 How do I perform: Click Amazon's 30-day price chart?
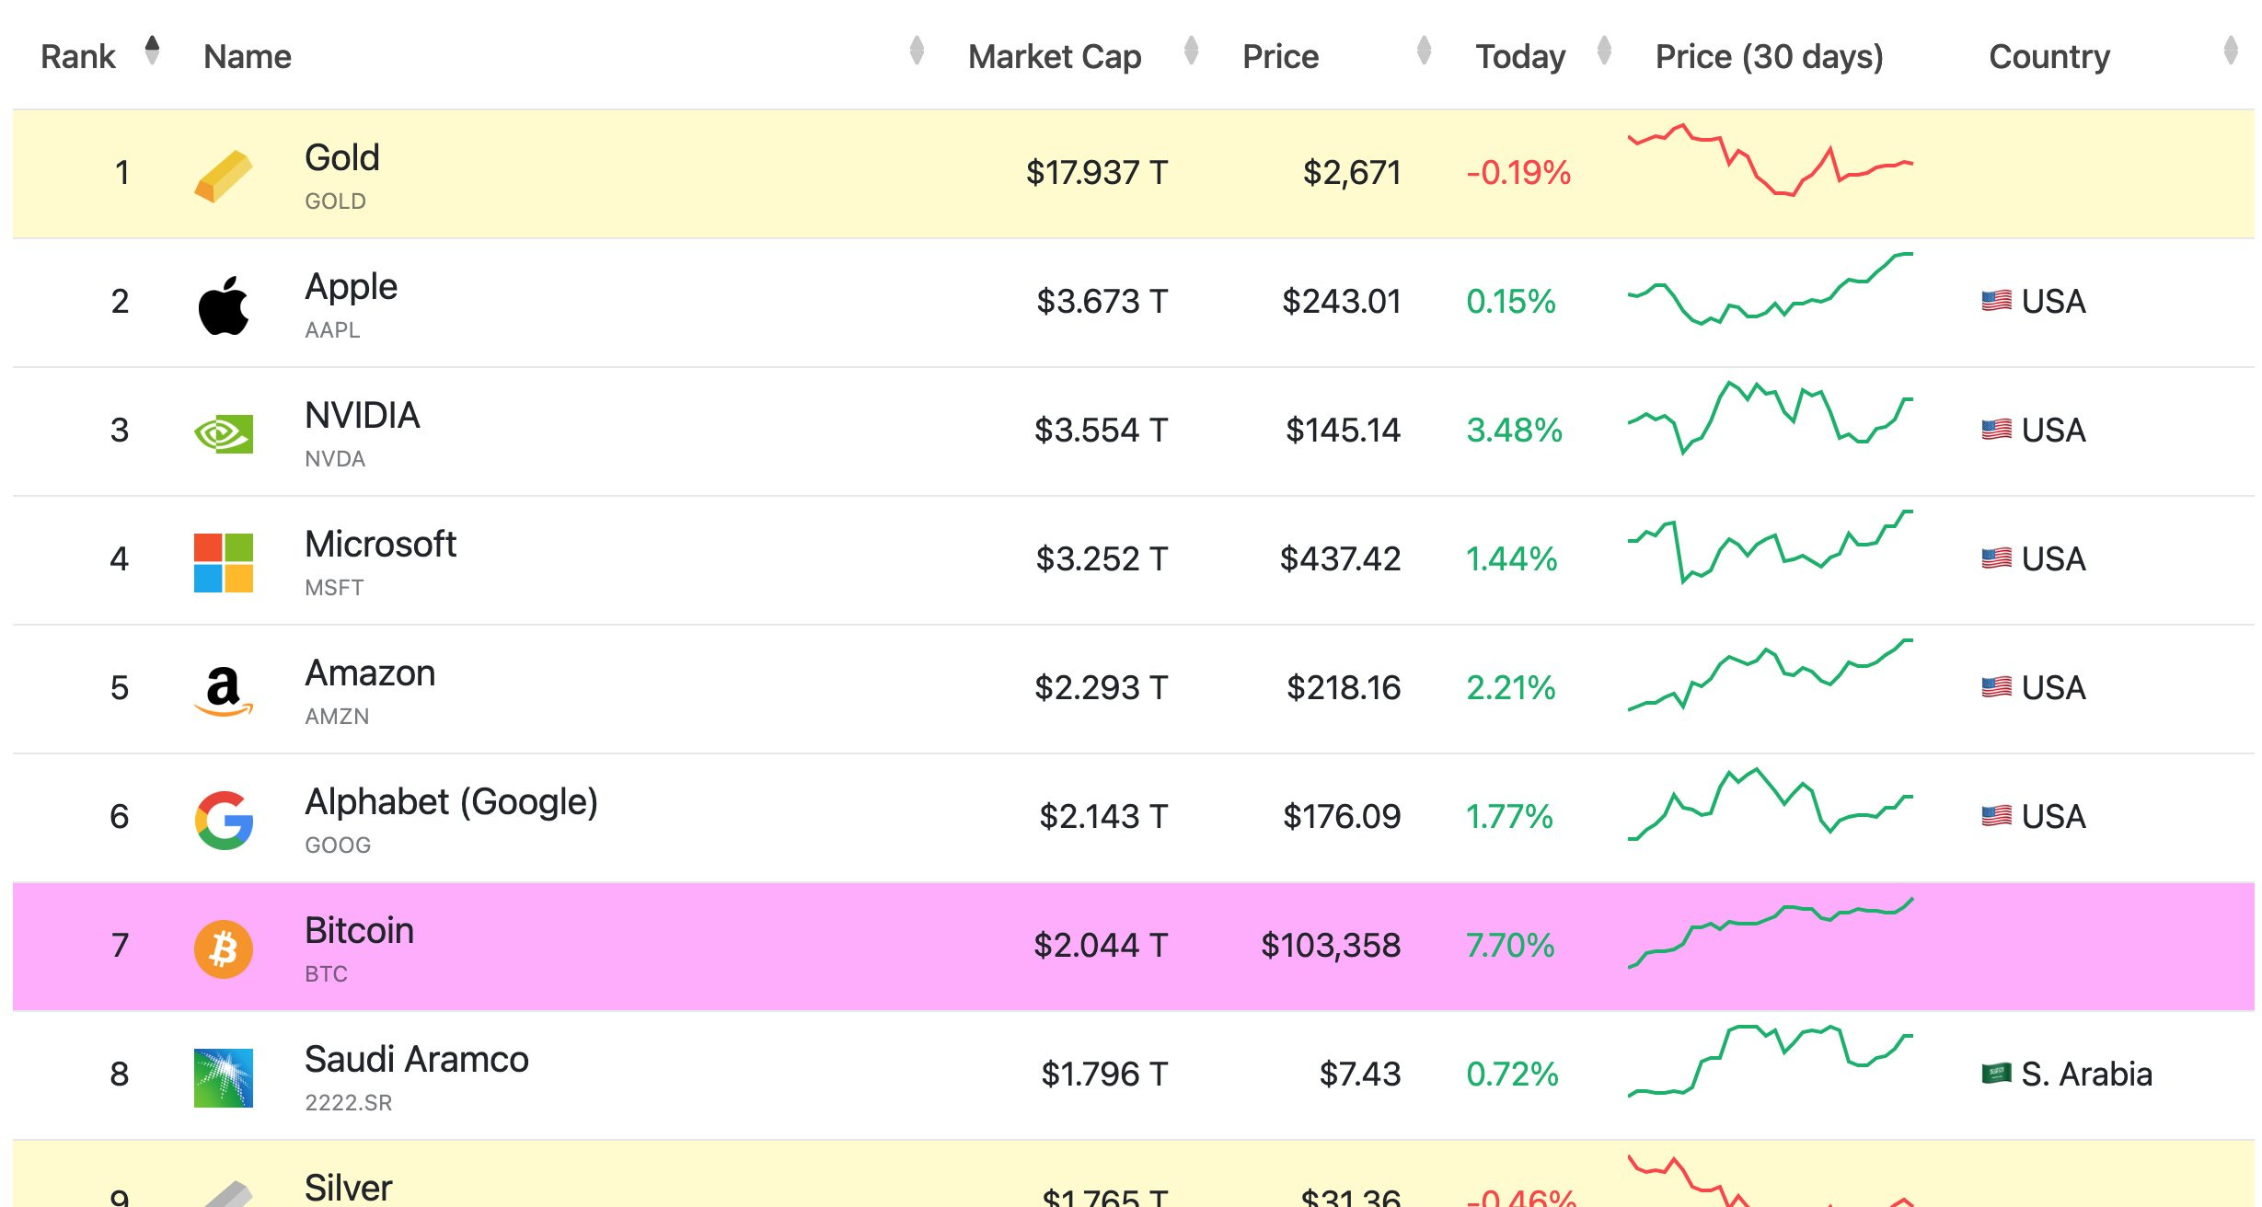click(x=1771, y=674)
